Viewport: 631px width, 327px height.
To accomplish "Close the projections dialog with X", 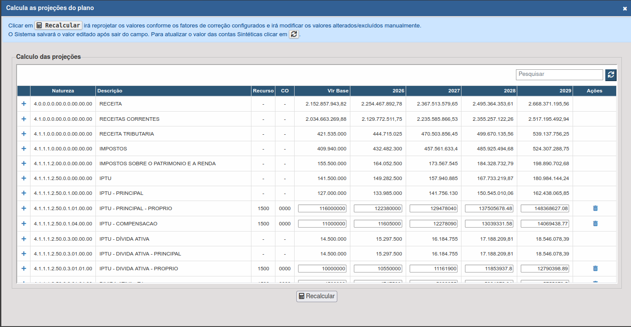I will (x=624, y=8).
